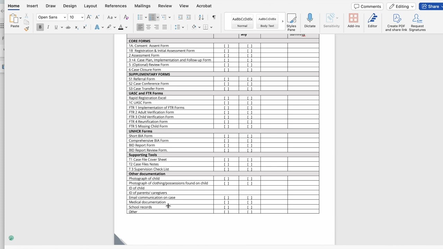
Task: Switch to the References tab
Action: point(116,6)
